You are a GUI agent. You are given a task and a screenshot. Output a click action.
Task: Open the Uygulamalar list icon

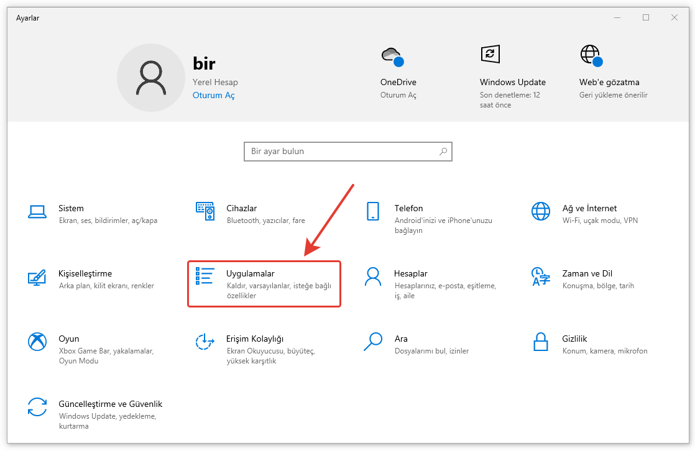[x=205, y=276]
